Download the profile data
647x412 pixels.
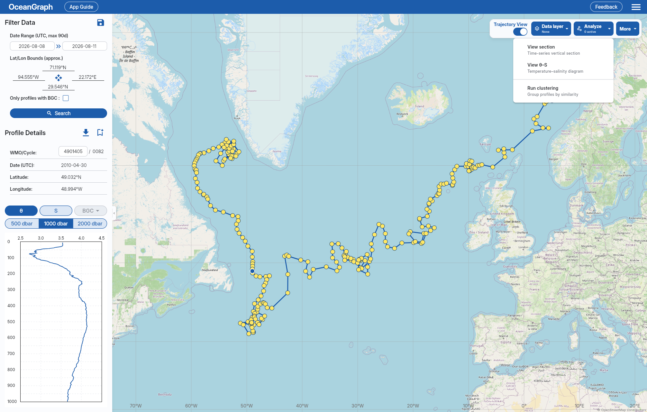86,133
